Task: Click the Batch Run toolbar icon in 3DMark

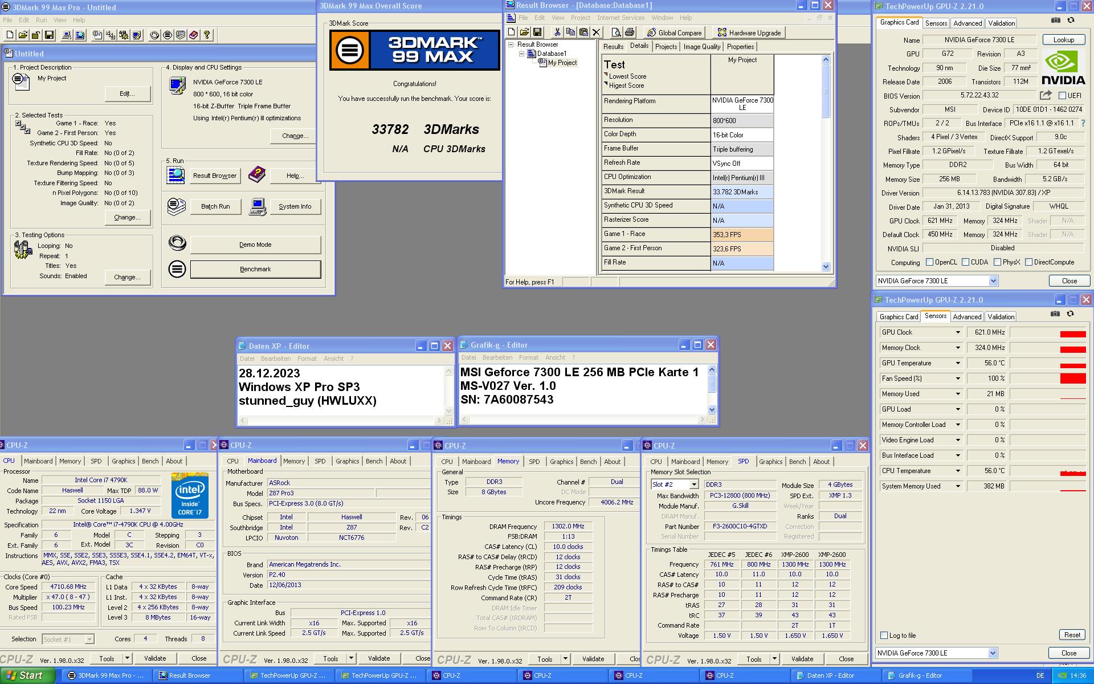Action: 181,35
